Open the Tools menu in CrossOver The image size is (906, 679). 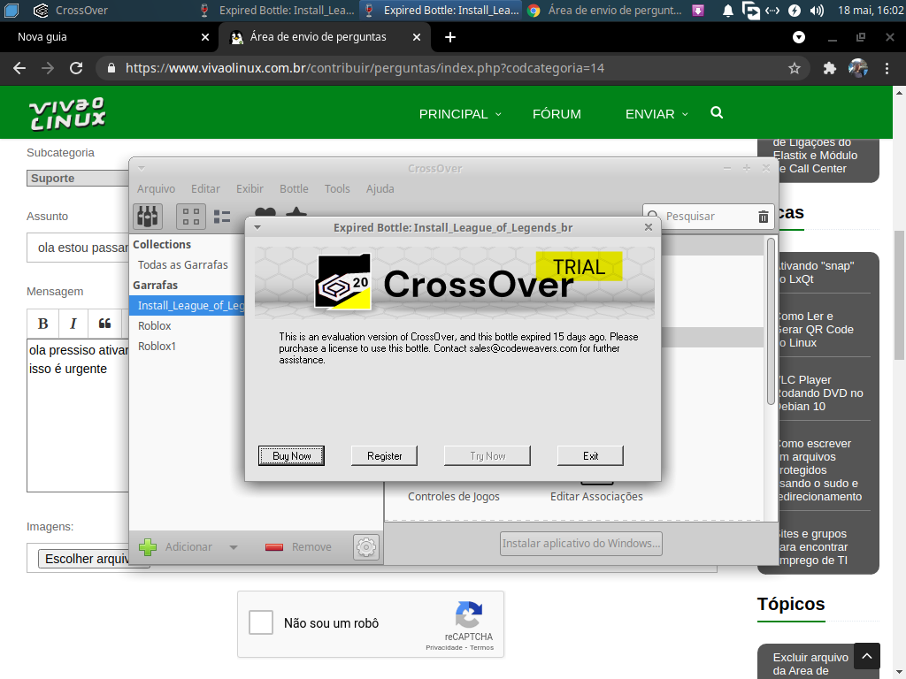click(337, 189)
